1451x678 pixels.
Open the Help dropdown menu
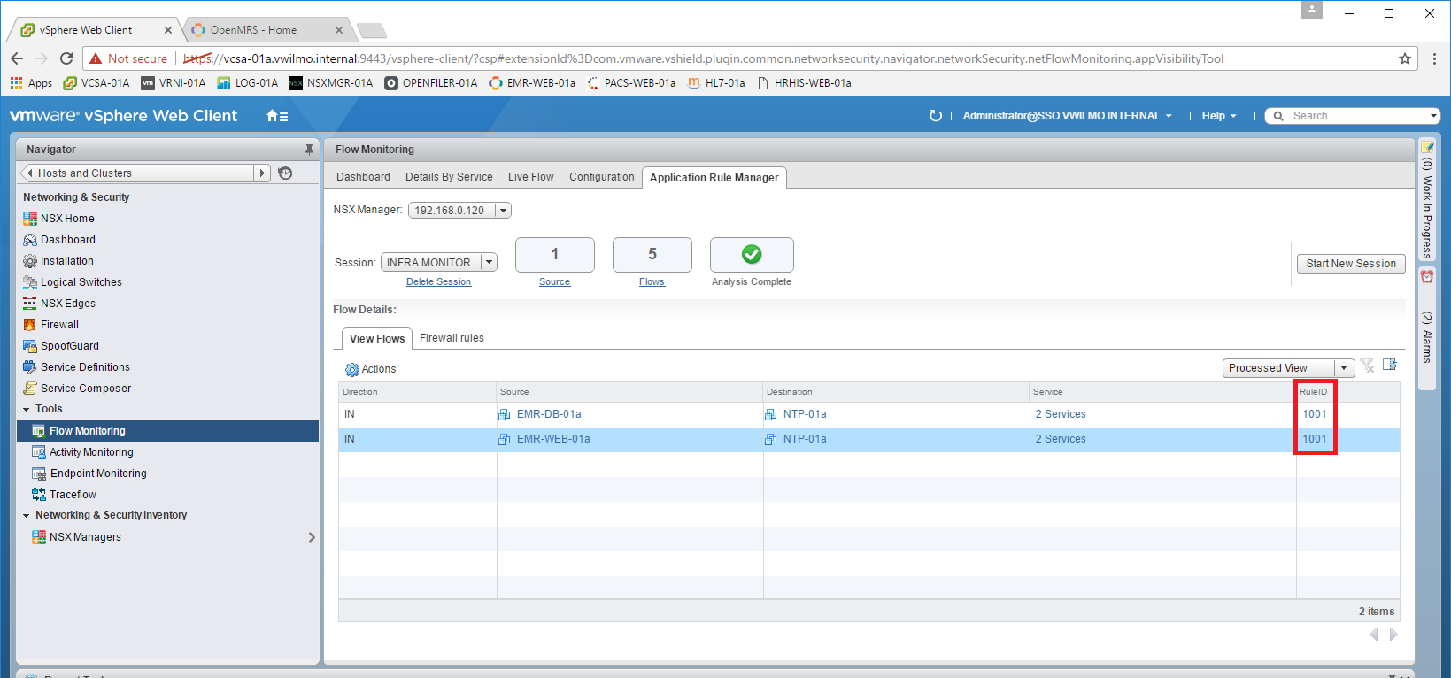pyautogui.click(x=1219, y=116)
